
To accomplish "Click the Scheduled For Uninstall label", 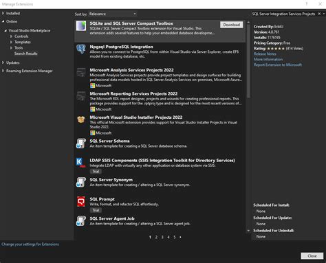I will [274, 231].
